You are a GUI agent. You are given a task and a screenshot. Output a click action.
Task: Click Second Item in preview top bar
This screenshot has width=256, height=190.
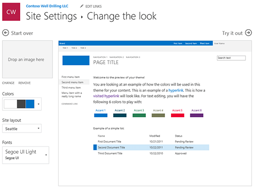coord(191,44)
